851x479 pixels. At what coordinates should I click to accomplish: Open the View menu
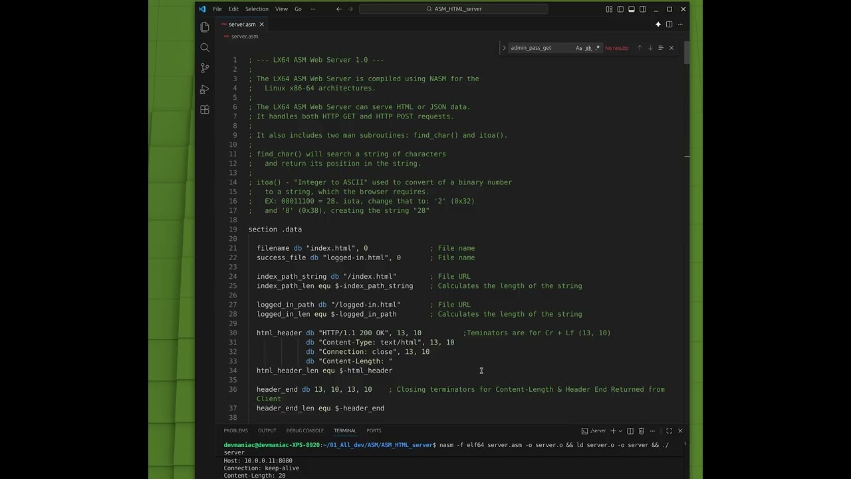[282, 9]
